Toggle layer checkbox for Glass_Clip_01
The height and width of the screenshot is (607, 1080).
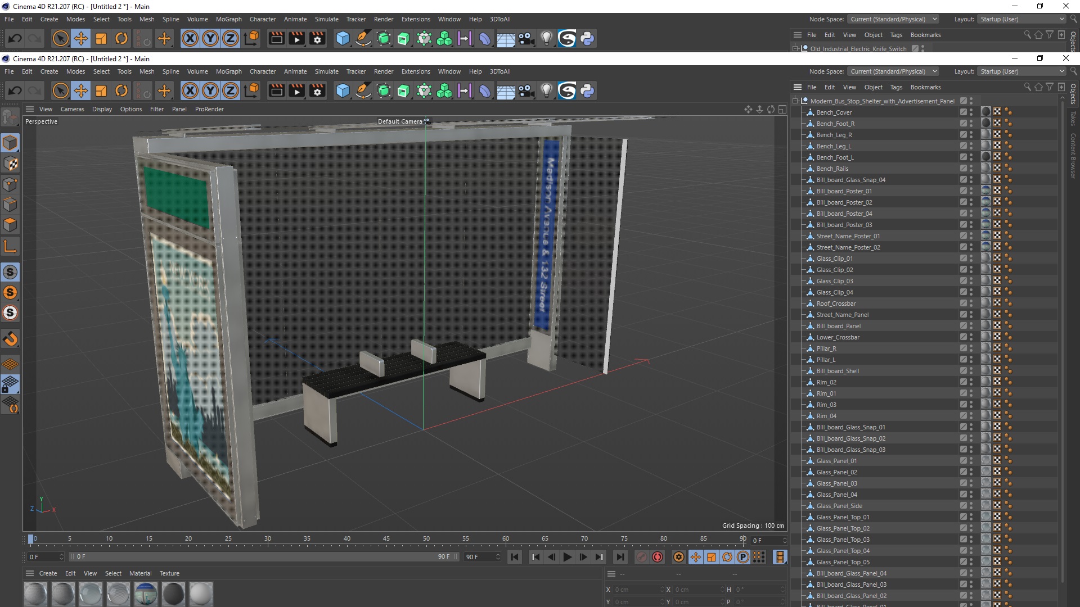(963, 259)
